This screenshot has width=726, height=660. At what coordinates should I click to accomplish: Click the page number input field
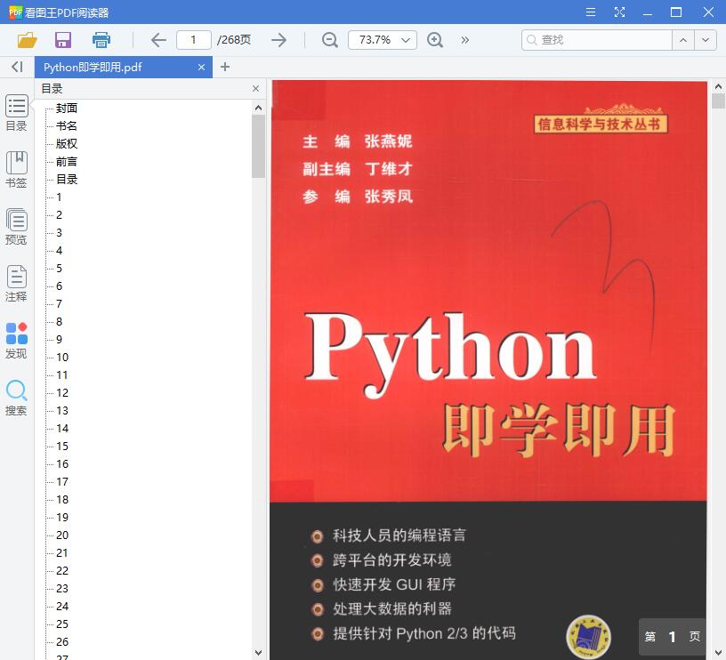click(194, 40)
